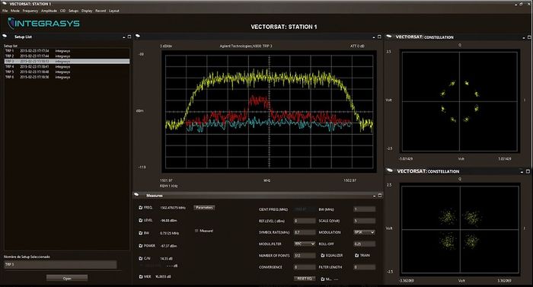Screen dimensions: 533x287
Task: Click the spectrum panel header icon
Action: (138, 36)
